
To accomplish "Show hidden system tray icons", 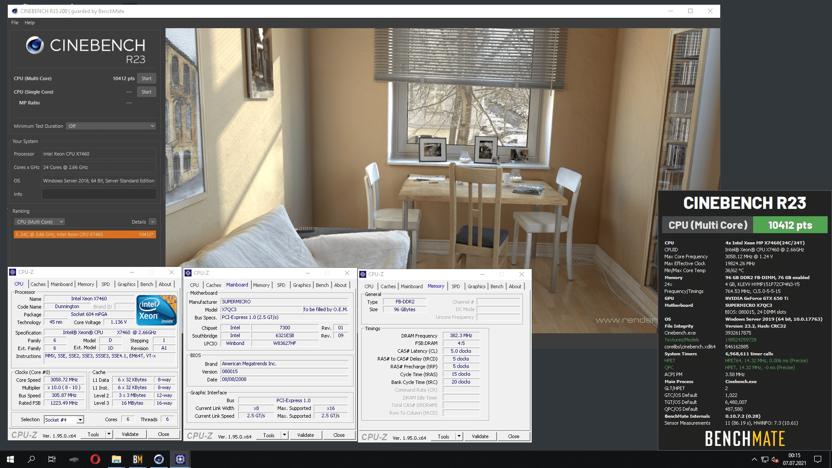I will pos(754,459).
